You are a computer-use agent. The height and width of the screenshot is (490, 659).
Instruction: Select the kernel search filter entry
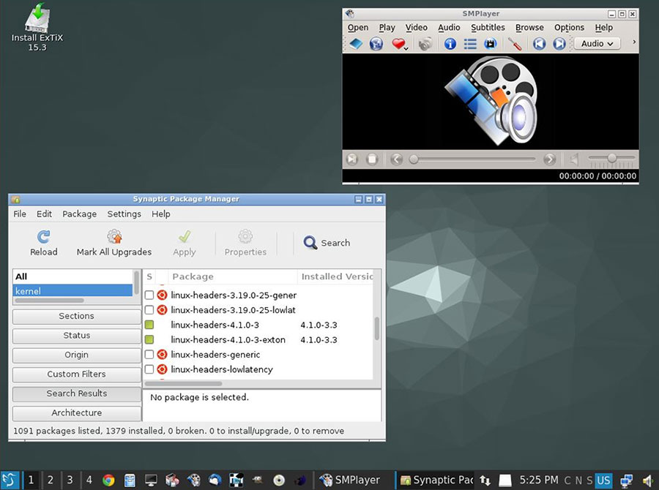pos(72,290)
